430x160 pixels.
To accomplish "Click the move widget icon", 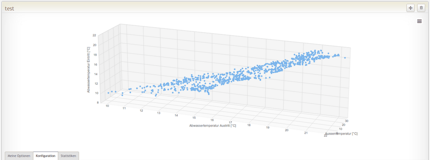I will [410, 8].
